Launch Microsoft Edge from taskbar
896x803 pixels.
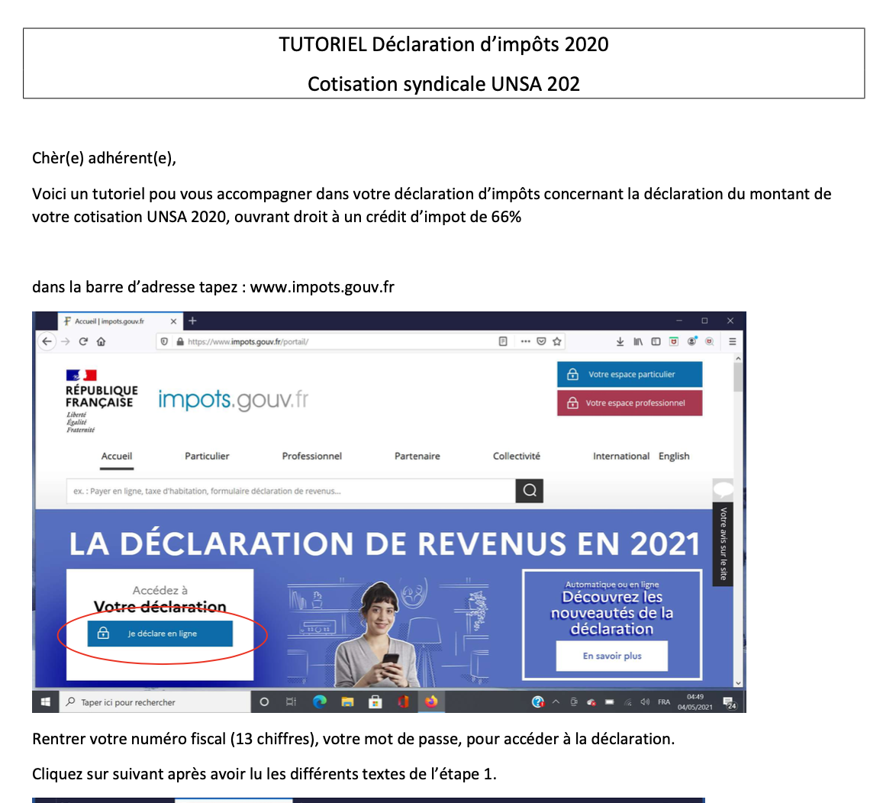[320, 701]
